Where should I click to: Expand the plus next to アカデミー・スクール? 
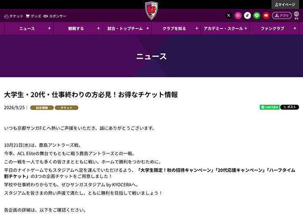point(246,29)
